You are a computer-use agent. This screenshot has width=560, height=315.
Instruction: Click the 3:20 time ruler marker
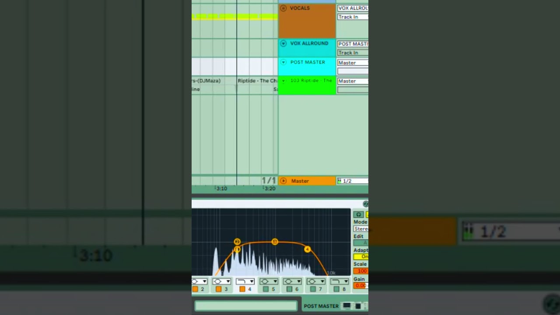[269, 189]
